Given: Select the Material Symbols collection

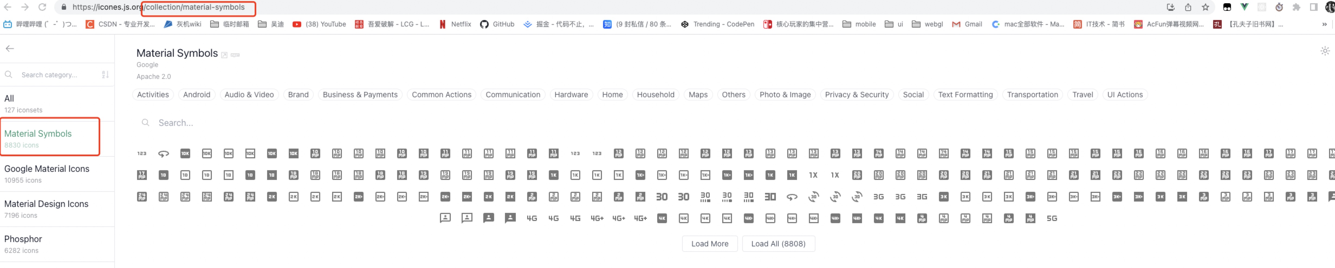Looking at the screenshot, I should click(57, 138).
